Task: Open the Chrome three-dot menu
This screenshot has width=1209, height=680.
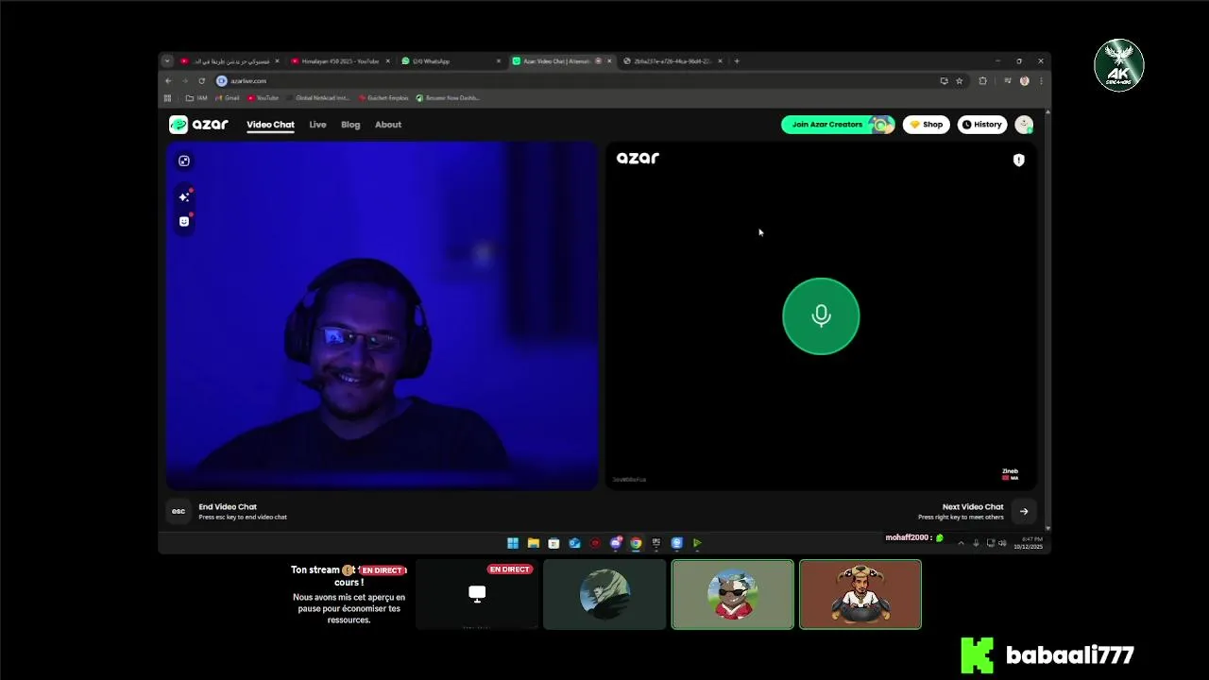Action: click(1041, 81)
